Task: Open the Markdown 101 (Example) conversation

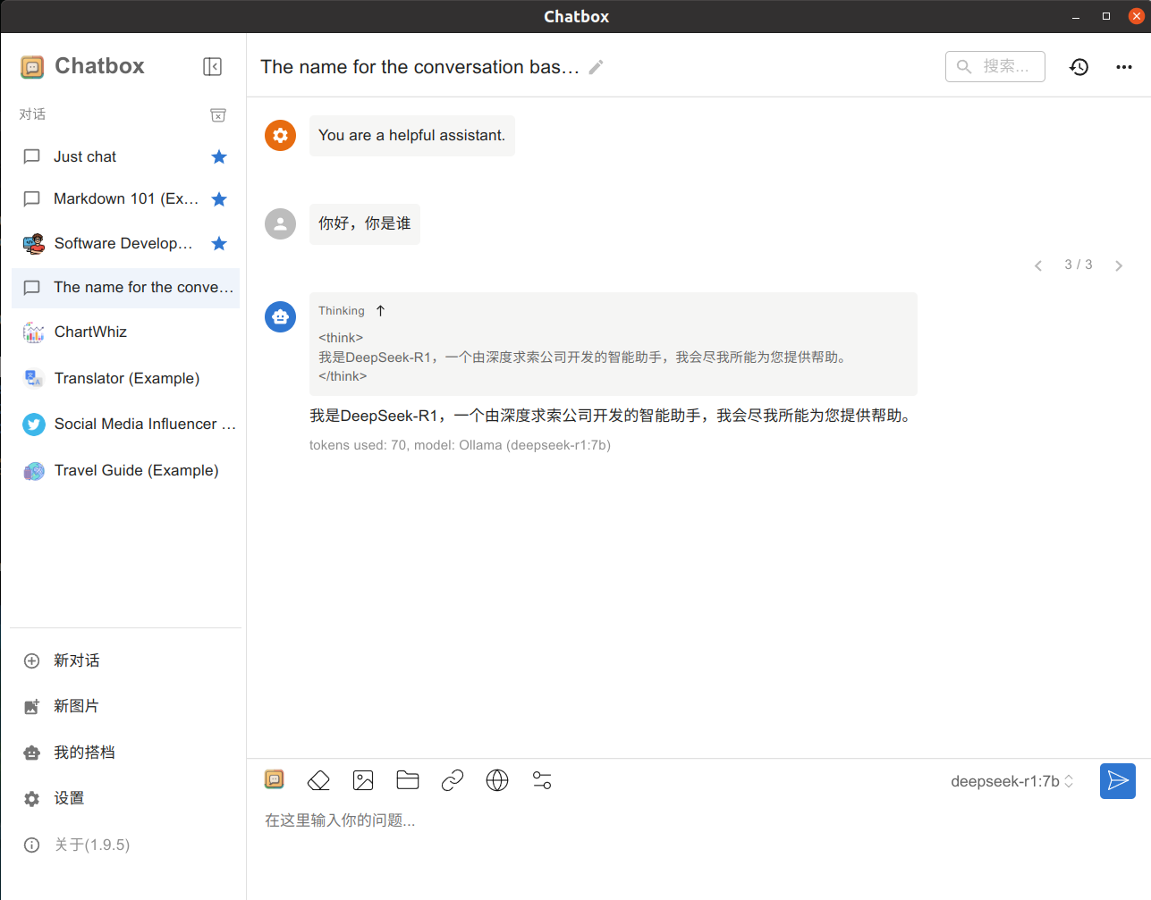Action: click(125, 198)
